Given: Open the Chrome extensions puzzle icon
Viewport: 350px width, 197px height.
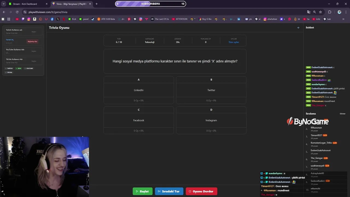Looking at the screenshot, I should (x=329, y=12).
